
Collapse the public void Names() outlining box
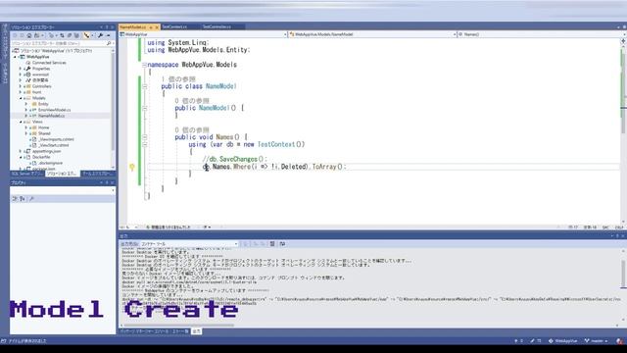pos(144,137)
